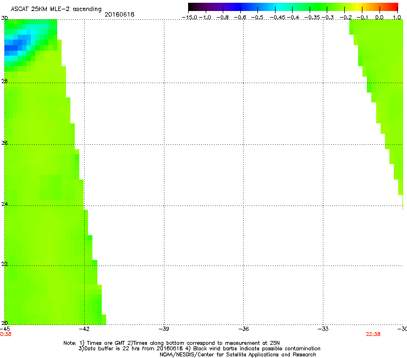Click longitude axis label -45

point(5,329)
